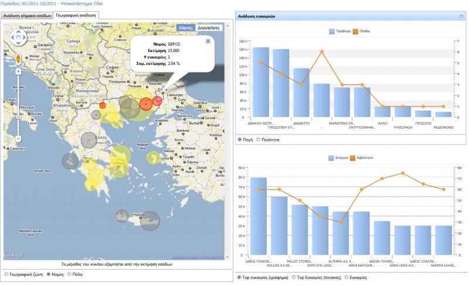The height and width of the screenshot is (286, 469).
Task: Pan the map right with the arrow control
Action: click(x=24, y=37)
